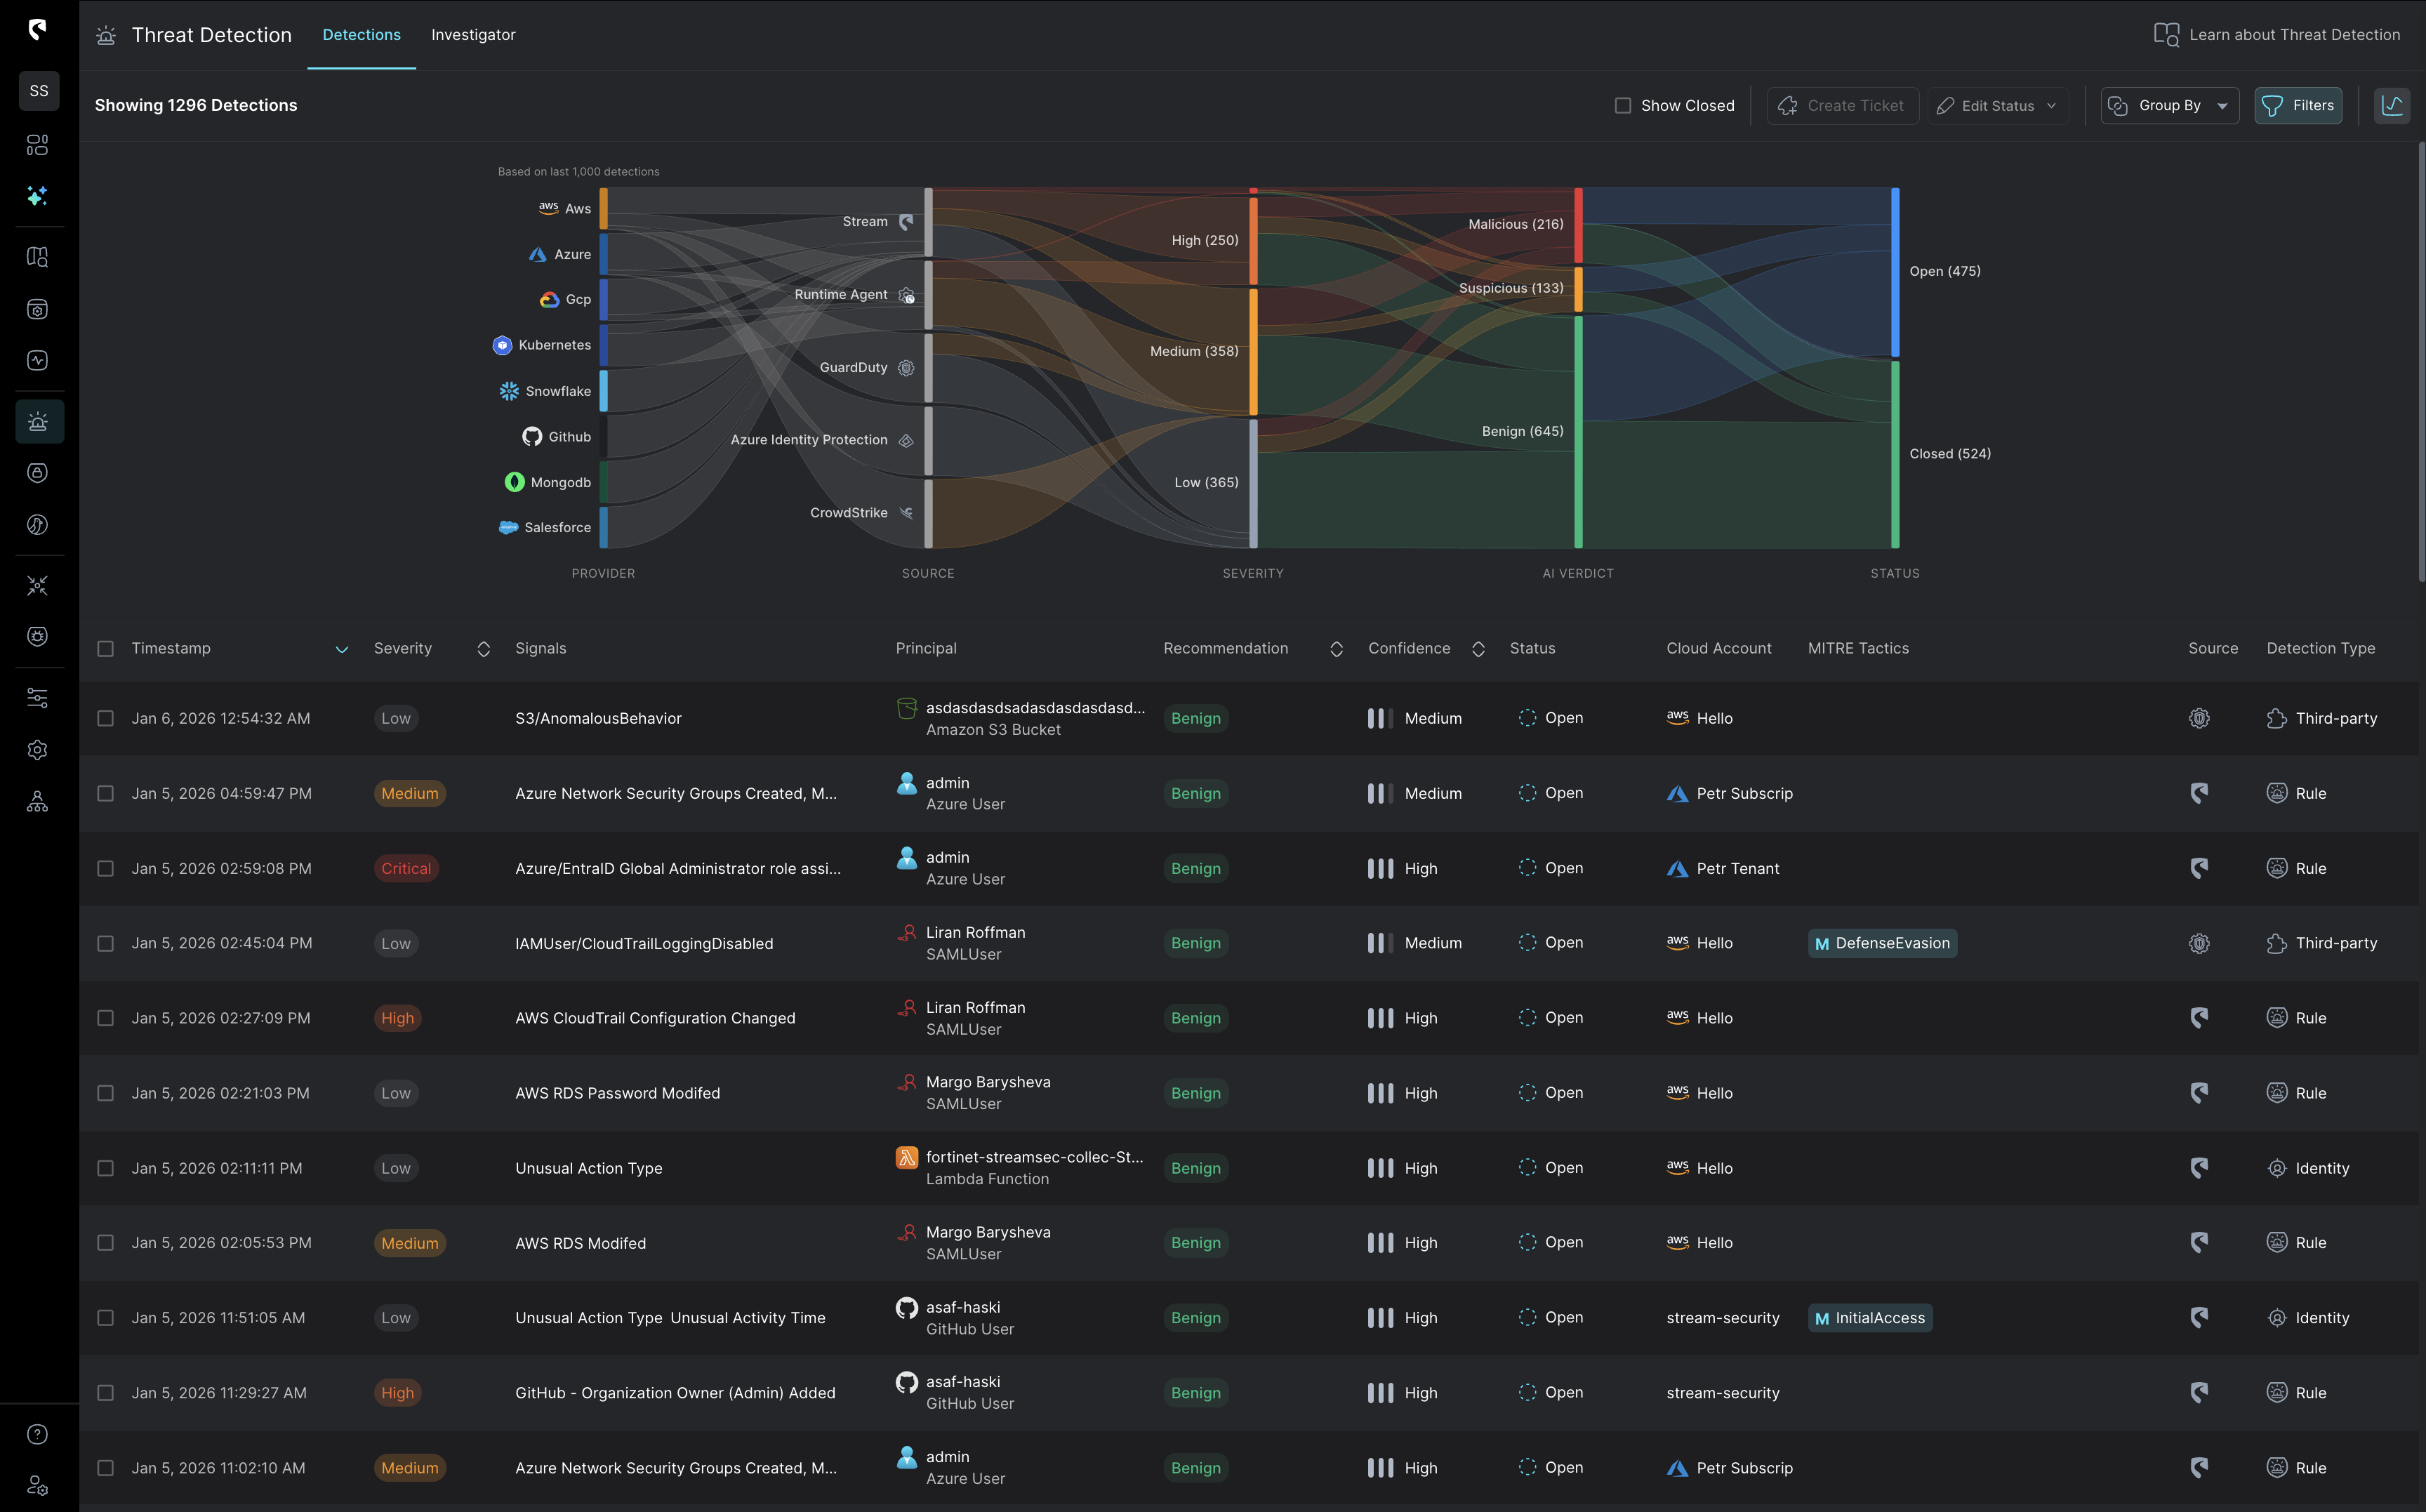
Task: Click the sliders configuration icon in sidebar
Action: click(x=38, y=697)
